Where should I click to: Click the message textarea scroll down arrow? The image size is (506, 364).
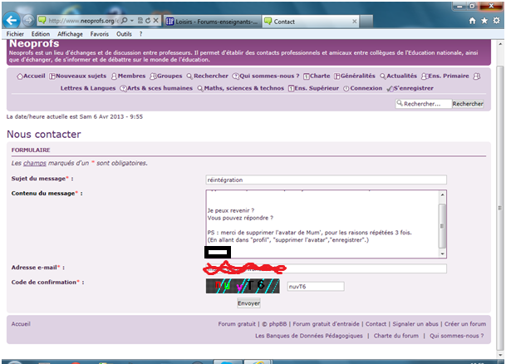coord(442,253)
